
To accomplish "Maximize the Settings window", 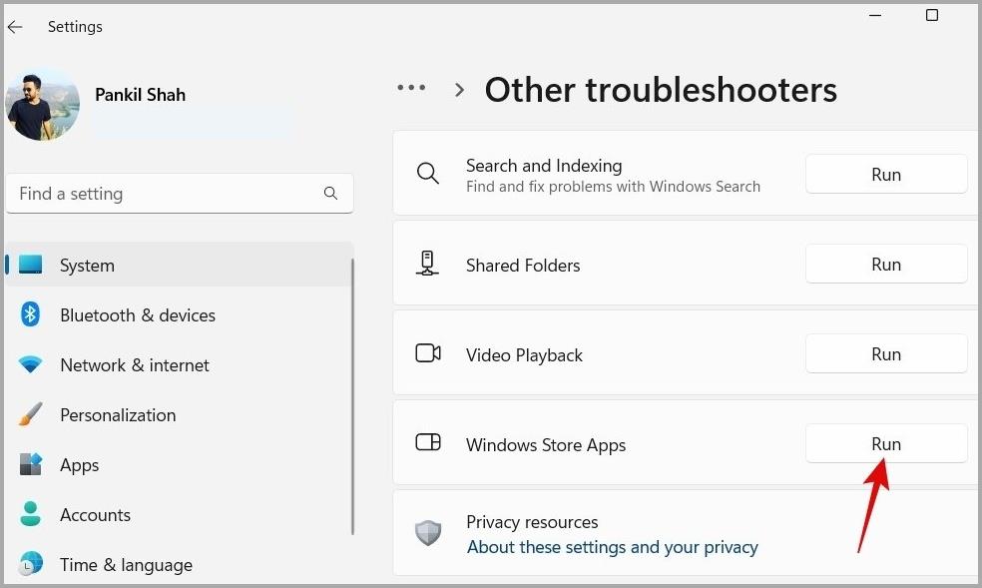I will click(932, 15).
